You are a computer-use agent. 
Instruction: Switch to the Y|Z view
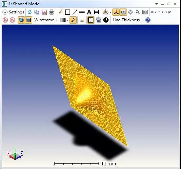pos(161,12)
